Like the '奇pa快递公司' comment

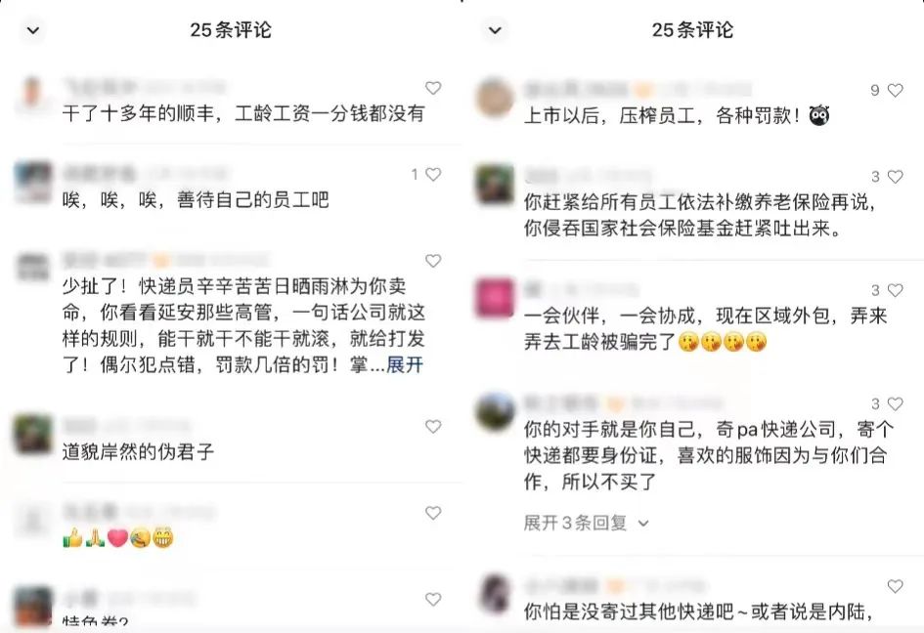pyautogui.click(x=895, y=404)
